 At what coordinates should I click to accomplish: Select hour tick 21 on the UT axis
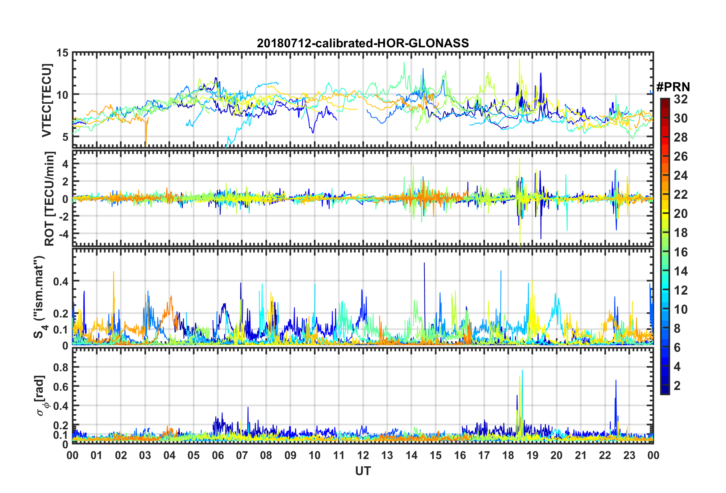point(581,455)
